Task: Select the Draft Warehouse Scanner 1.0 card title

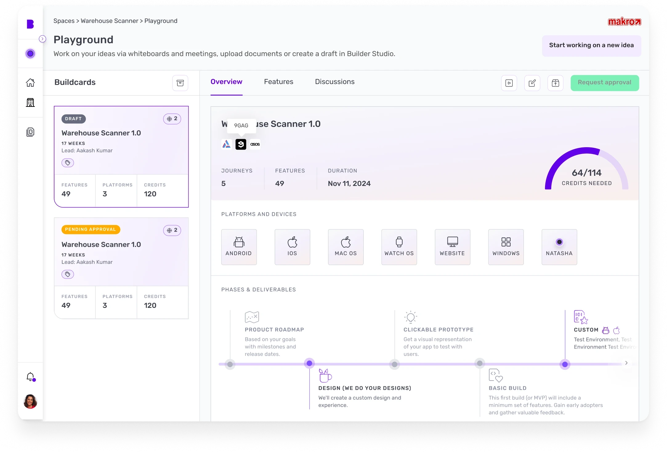Action: 101,133
